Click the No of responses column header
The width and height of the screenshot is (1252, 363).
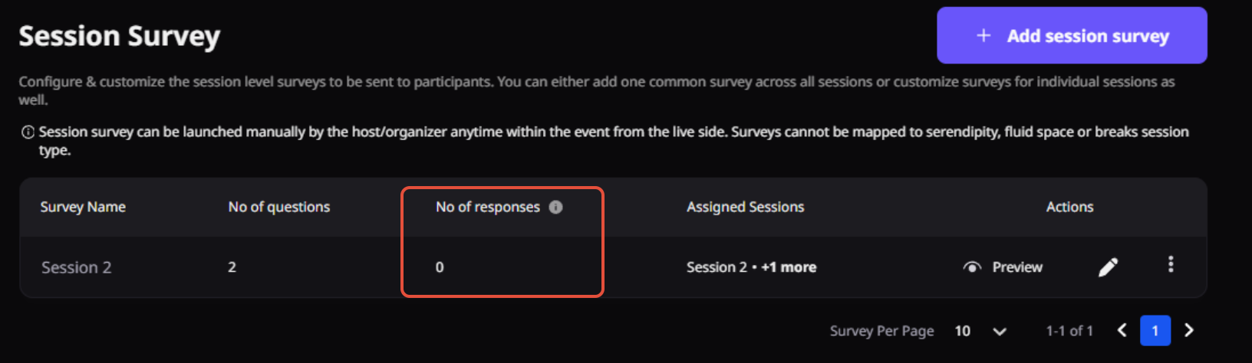click(x=488, y=207)
